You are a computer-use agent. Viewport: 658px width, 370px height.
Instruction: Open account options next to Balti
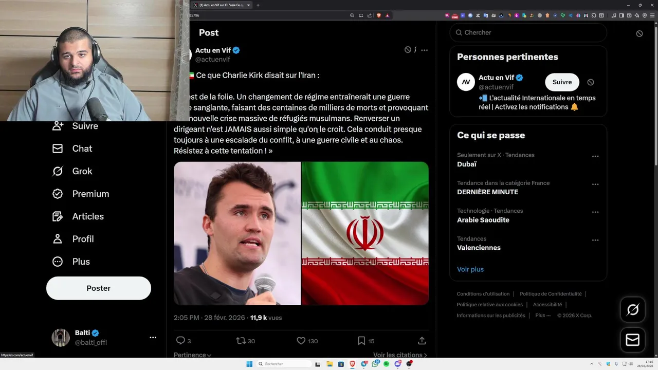153,338
